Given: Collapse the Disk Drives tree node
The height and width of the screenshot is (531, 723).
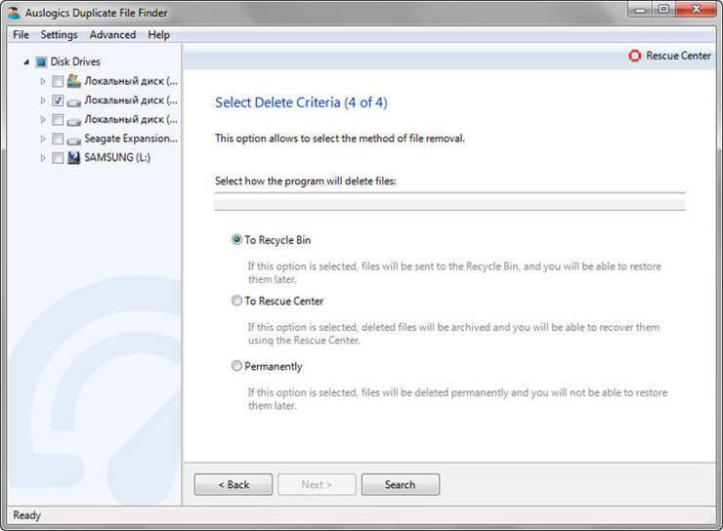Looking at the screenshot, I should [25, 61].
